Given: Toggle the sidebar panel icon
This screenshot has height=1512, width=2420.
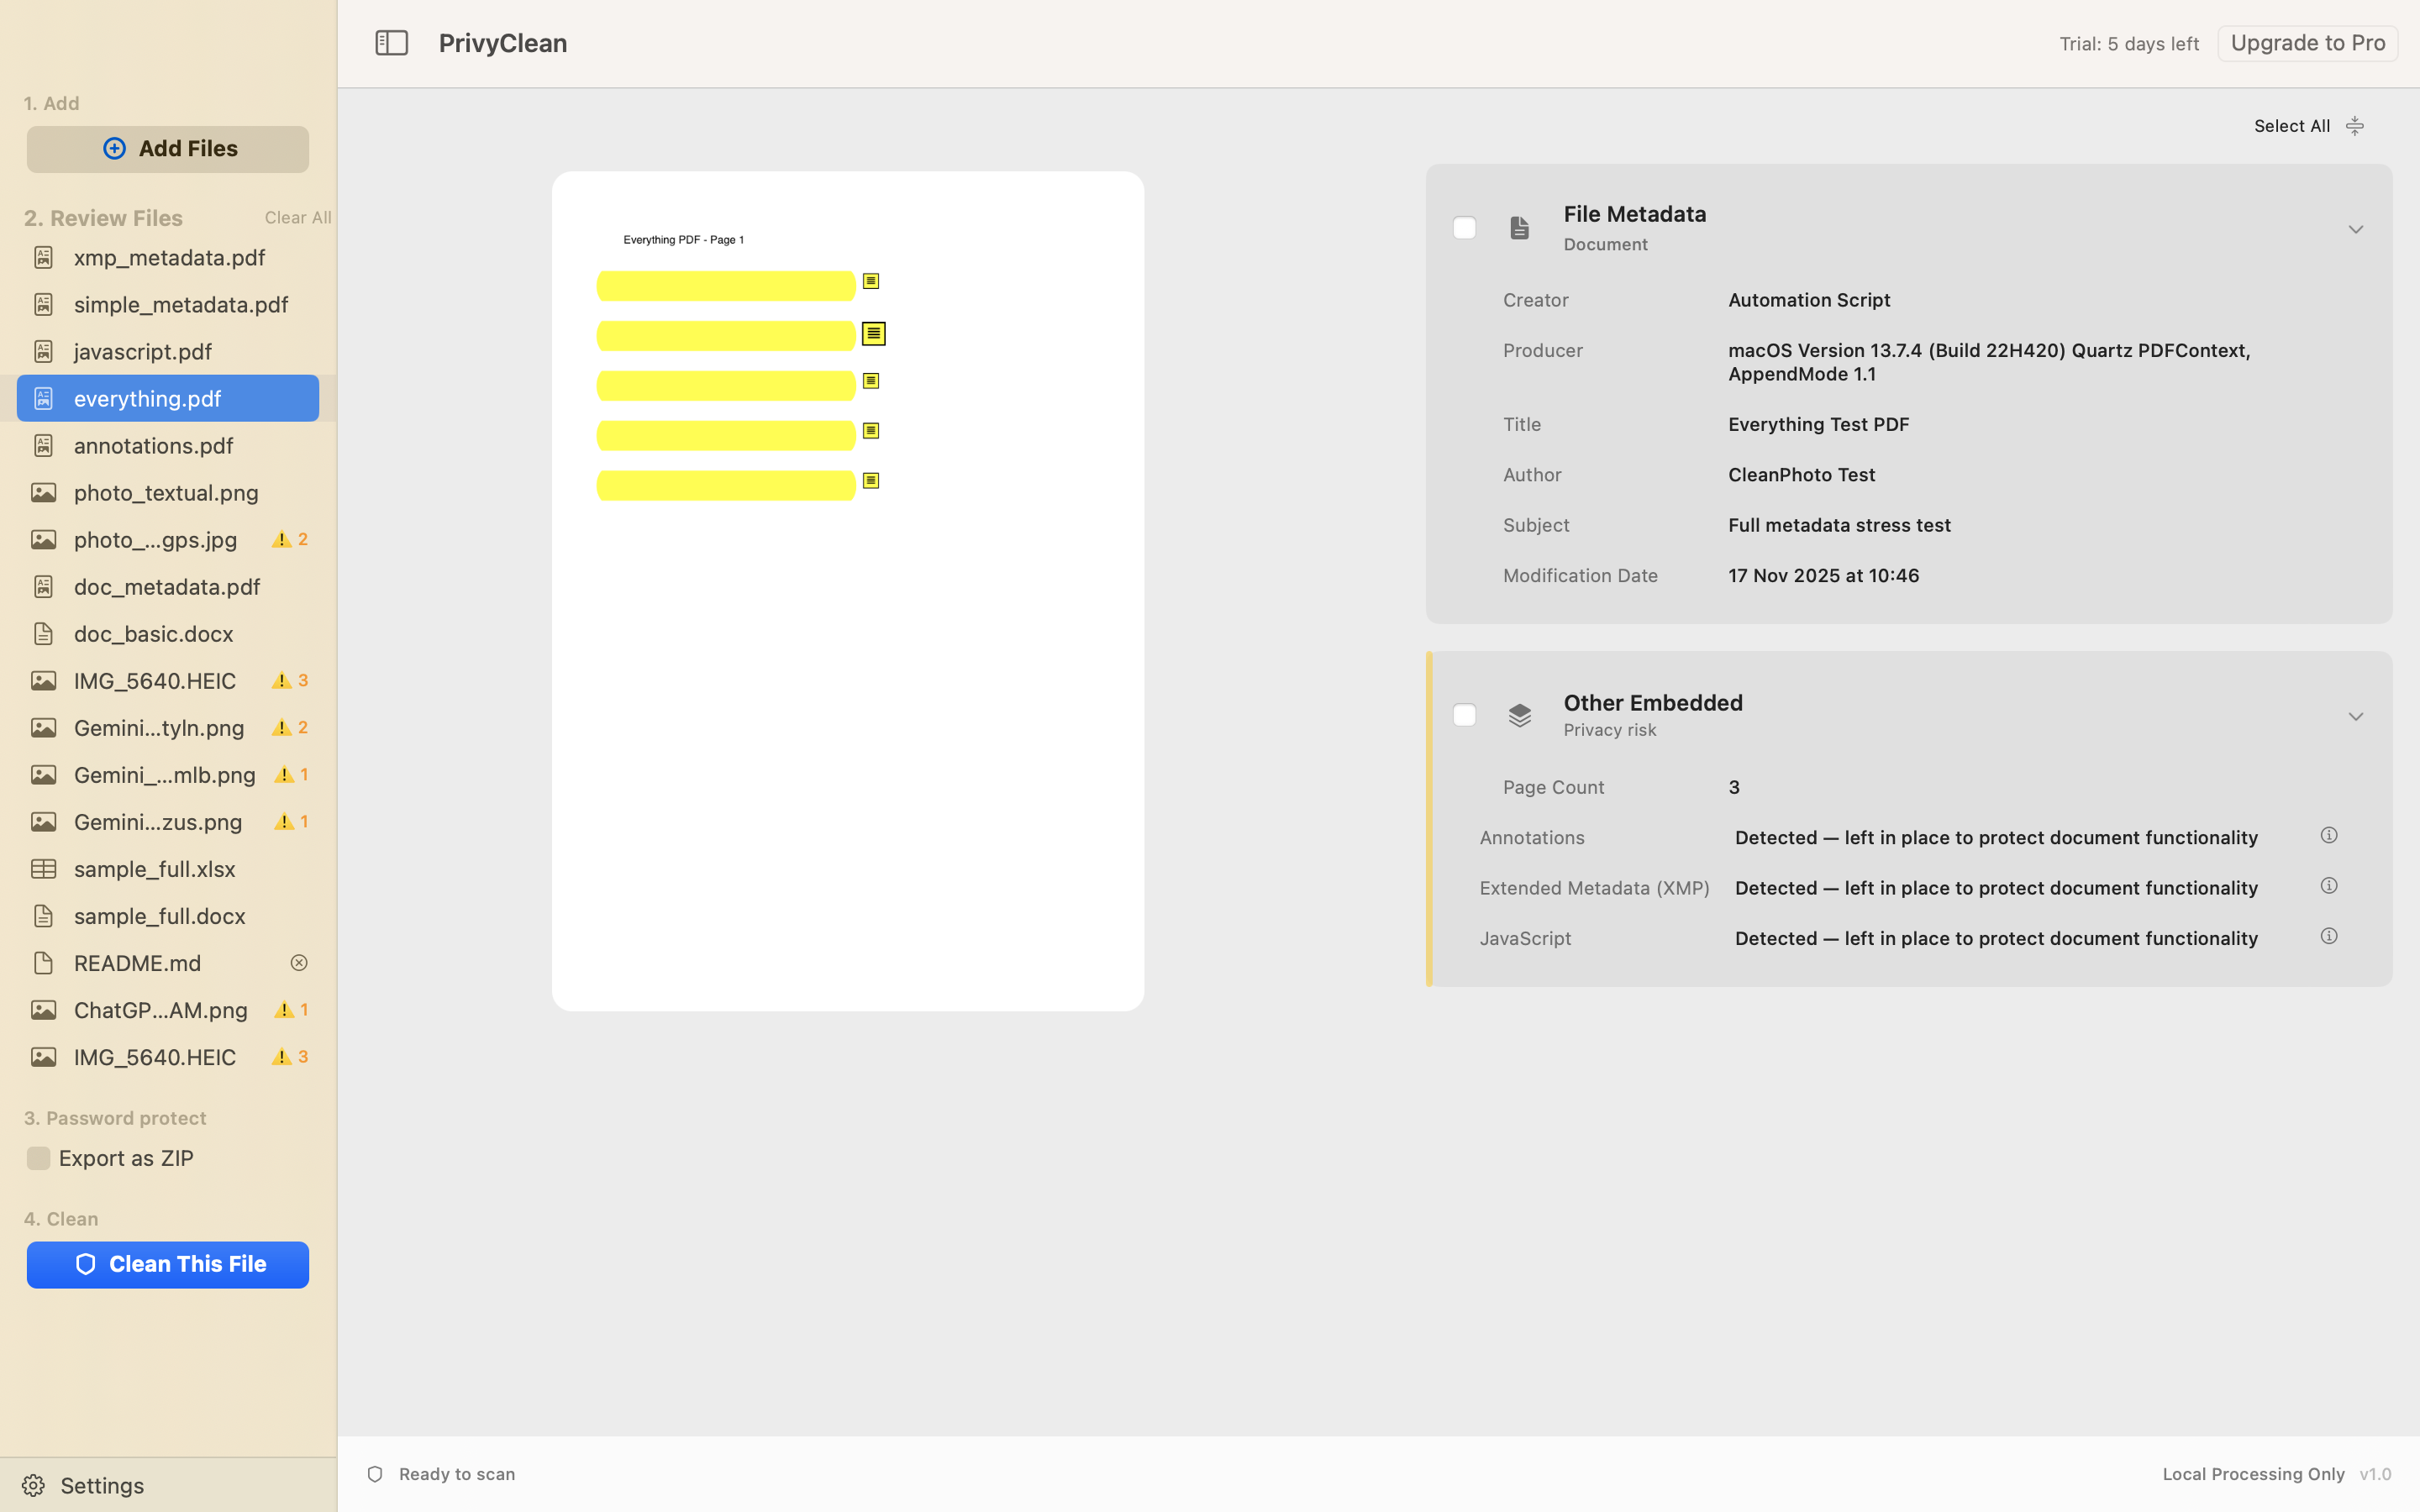Looking at the screenshot, I should (x=391, y=43).
